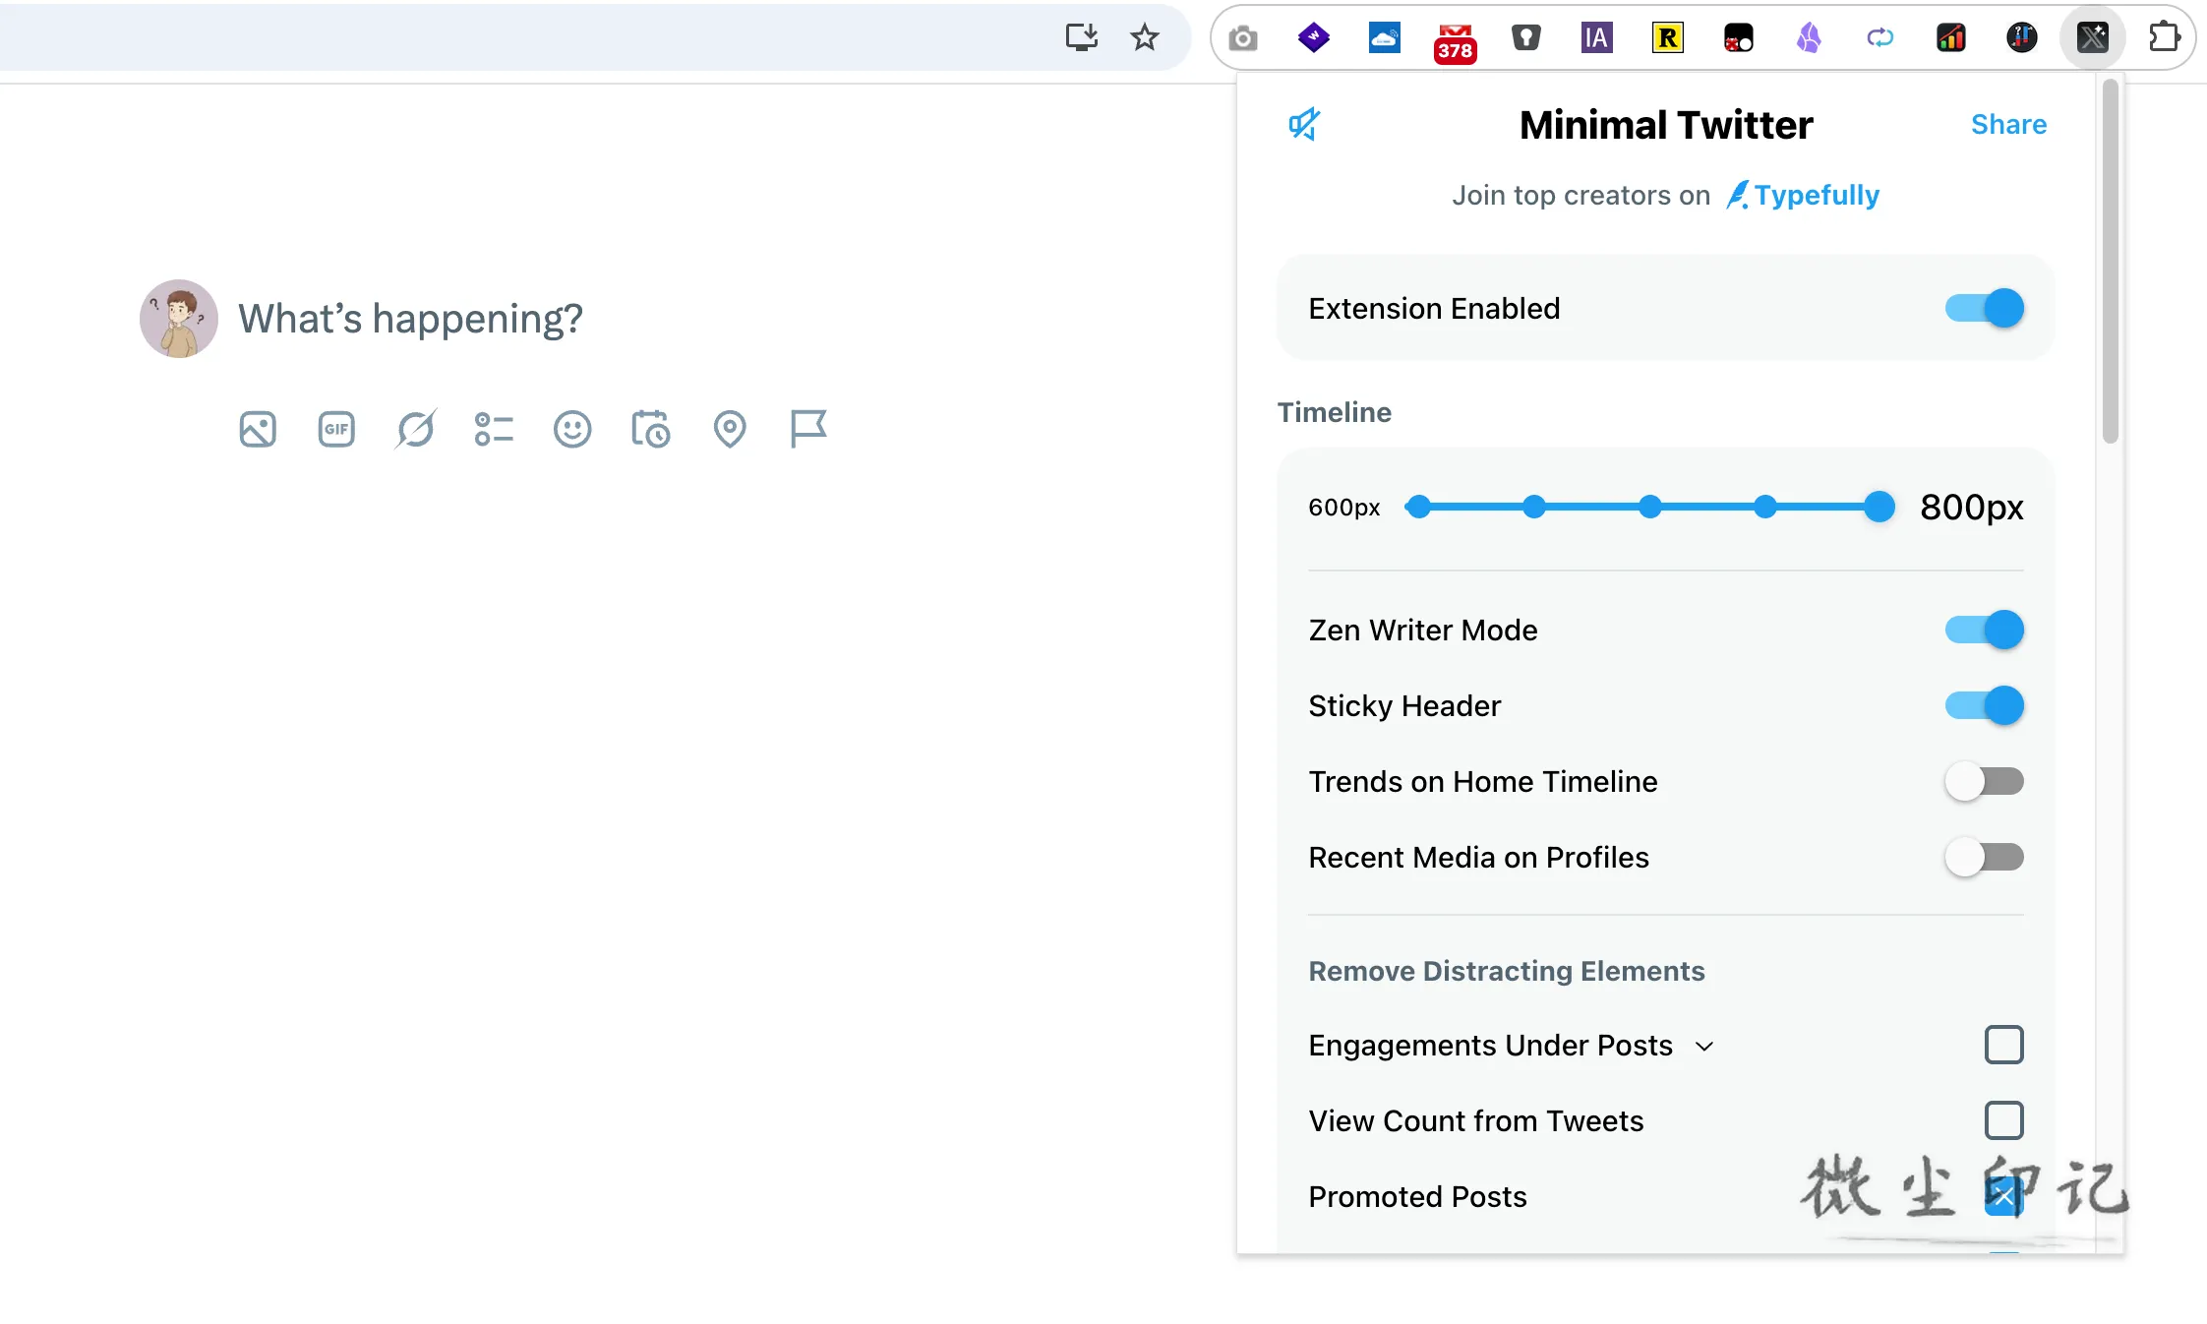Viewport: 2207px width, 1324px height.
Task: Set timeline width slider to middle stop
Action: (1649, 508)
